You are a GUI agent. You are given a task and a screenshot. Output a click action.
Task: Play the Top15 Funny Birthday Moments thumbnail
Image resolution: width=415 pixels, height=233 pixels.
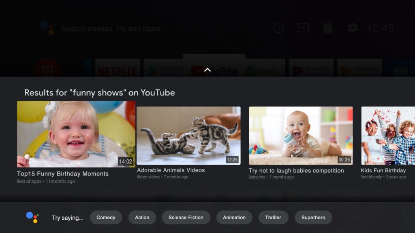(76, 134)
